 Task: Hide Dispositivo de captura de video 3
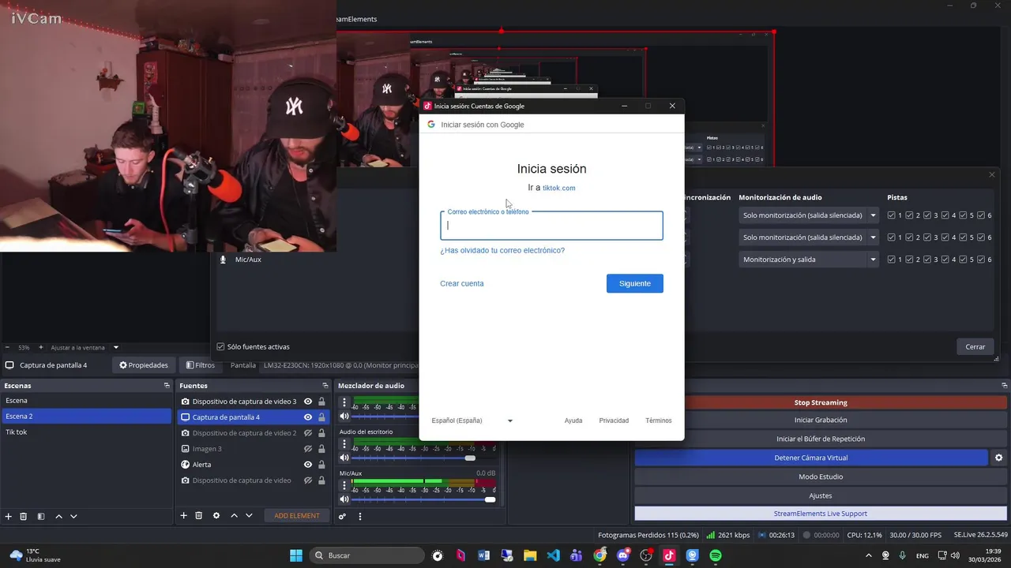308,402
